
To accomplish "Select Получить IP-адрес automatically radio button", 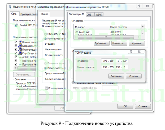I will 45,34.
